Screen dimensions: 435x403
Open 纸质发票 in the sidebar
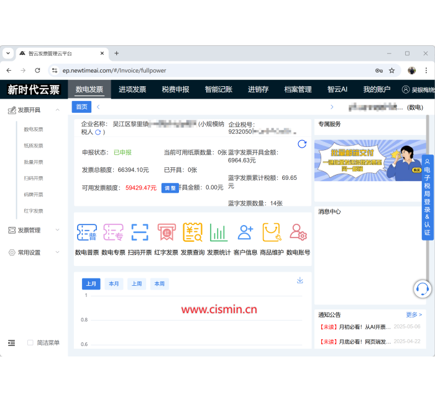coord(34,146)
